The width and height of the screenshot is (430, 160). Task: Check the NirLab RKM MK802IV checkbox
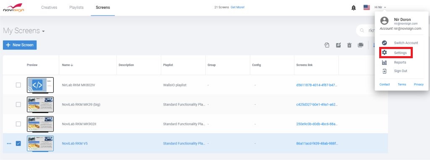[18, 85]
